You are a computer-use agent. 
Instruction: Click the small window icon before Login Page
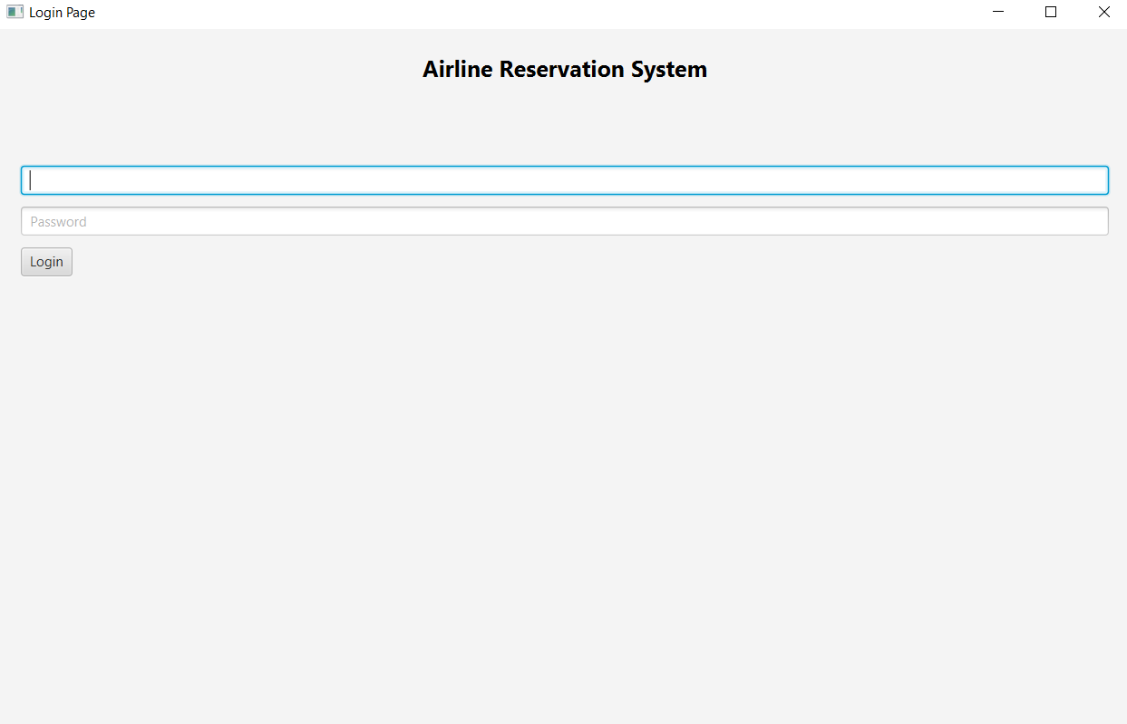coord(13,12)
